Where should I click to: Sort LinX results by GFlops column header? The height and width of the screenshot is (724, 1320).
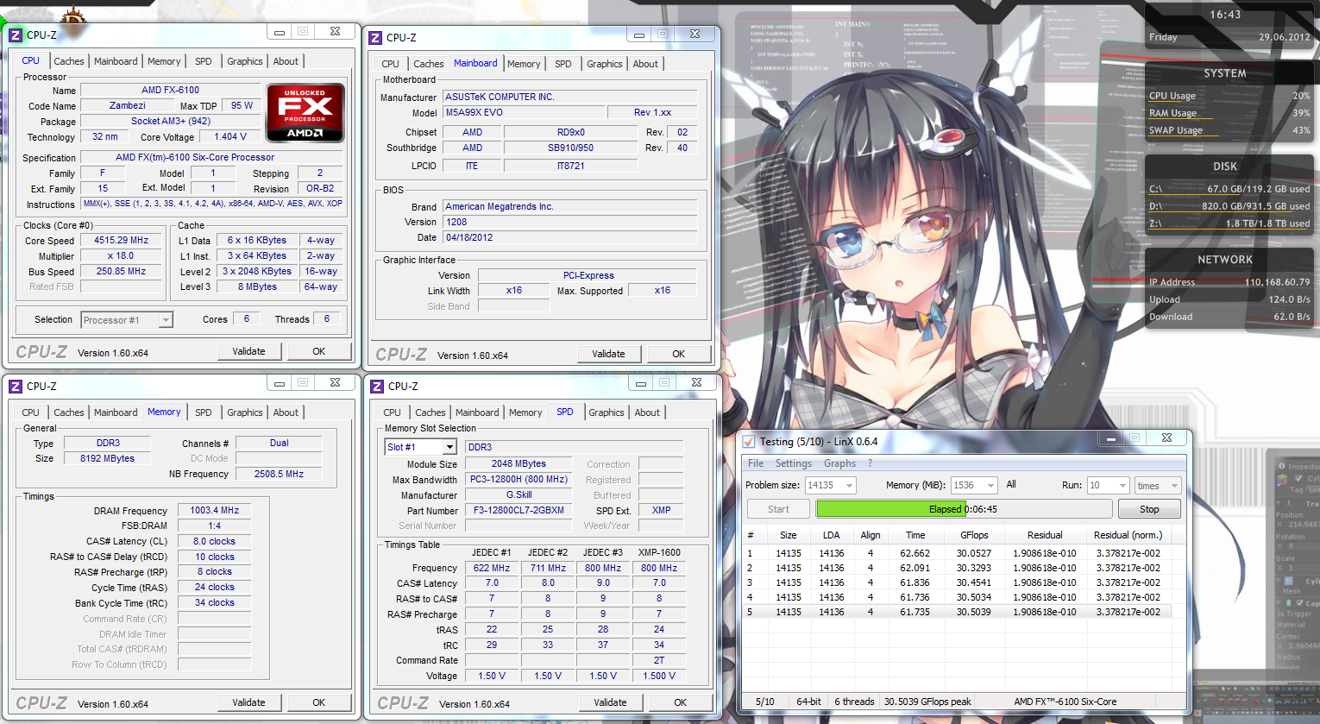pos(974,535)
